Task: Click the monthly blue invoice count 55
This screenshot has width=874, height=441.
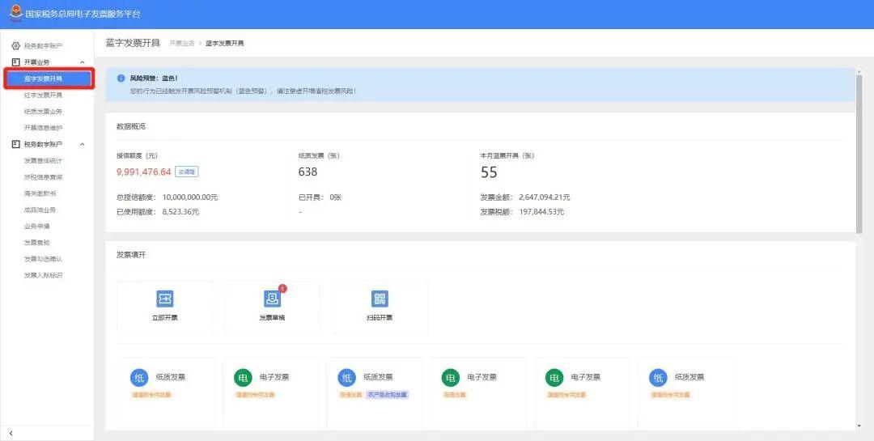Action: point(489,173)
